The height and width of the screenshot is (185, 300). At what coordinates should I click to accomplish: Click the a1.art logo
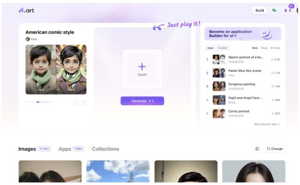[x=26, y=10]
